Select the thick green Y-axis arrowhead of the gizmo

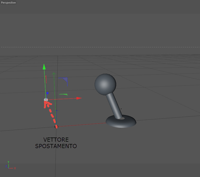pos(44,67)
